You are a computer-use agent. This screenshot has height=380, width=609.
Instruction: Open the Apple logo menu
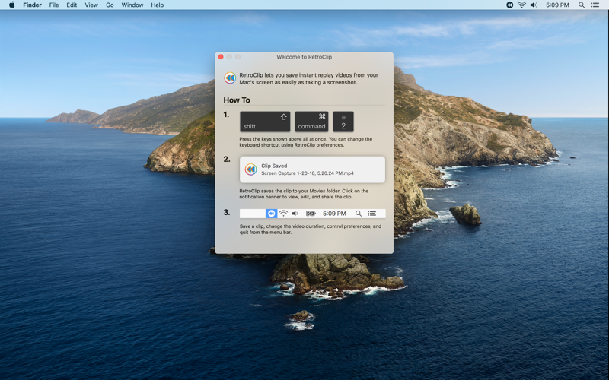click(x=11, y=5)
